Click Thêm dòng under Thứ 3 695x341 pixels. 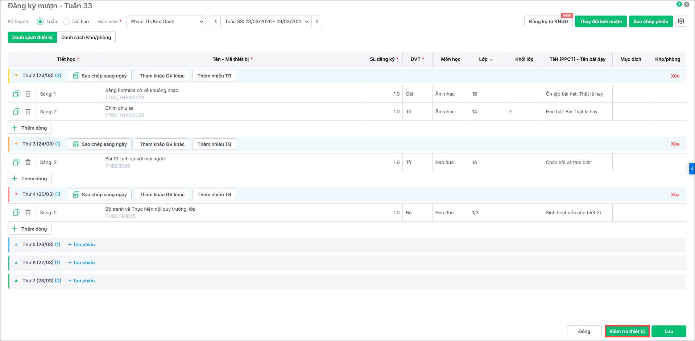30,178
